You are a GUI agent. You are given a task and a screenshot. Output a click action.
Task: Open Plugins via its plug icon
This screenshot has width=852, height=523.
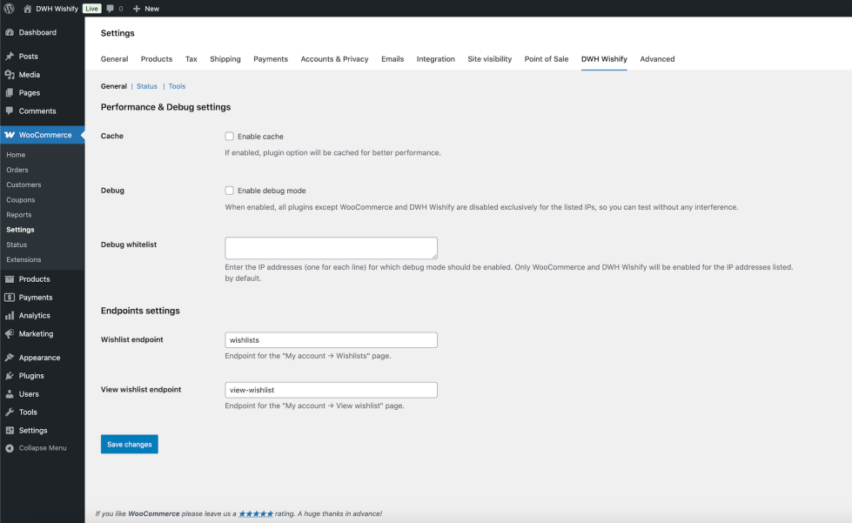coord(10,376)
